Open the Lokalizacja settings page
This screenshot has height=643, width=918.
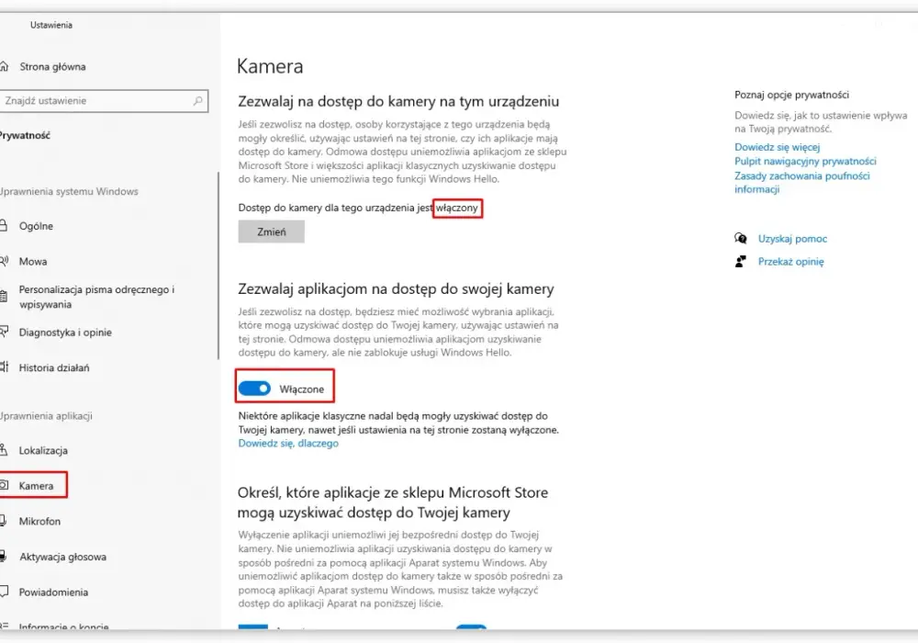coord(43,450)
